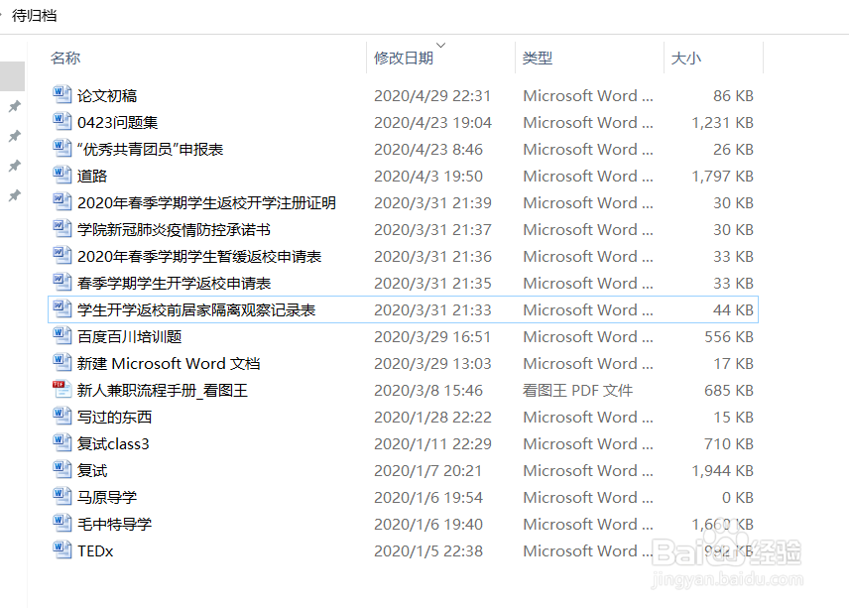Select file name 复试class3
Viewport: 849px width, 608px height.
click(x=113, y=444)
